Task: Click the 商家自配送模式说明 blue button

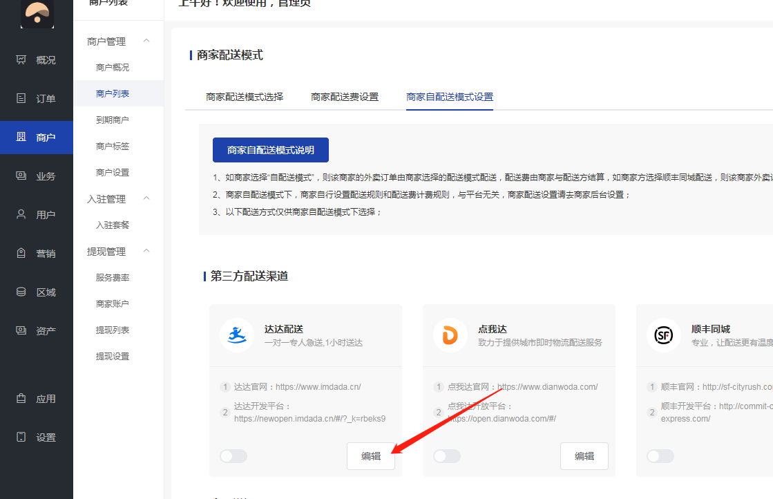Action: pos(271,150)
